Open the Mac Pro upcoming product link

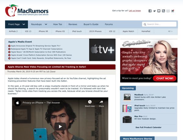pos(138,116)
